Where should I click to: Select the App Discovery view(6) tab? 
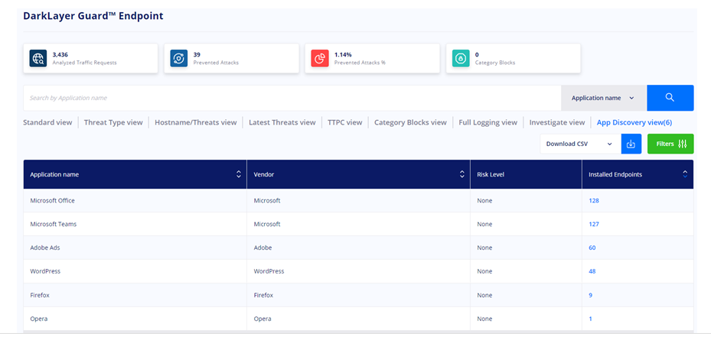tap(634, 122)
